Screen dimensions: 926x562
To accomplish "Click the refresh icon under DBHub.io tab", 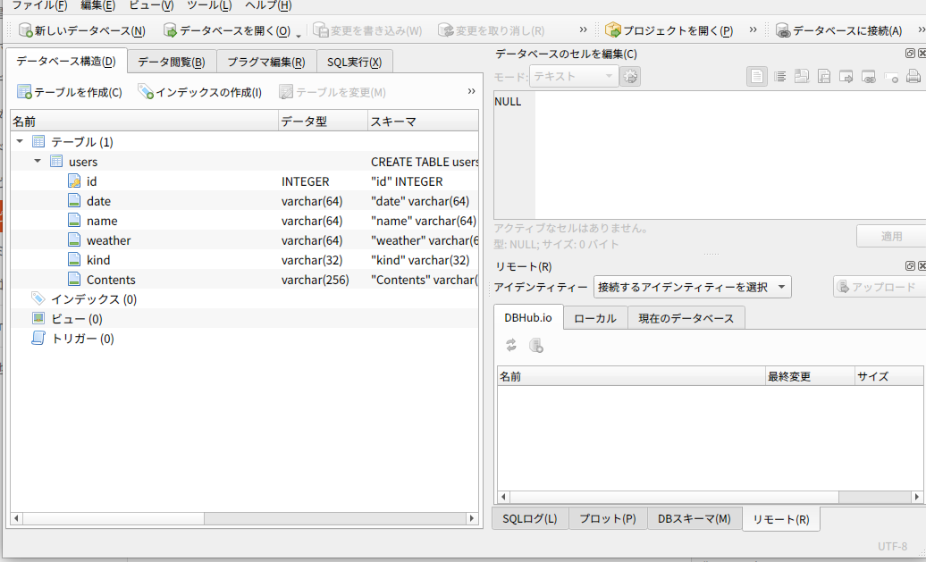I will (511, 345).
